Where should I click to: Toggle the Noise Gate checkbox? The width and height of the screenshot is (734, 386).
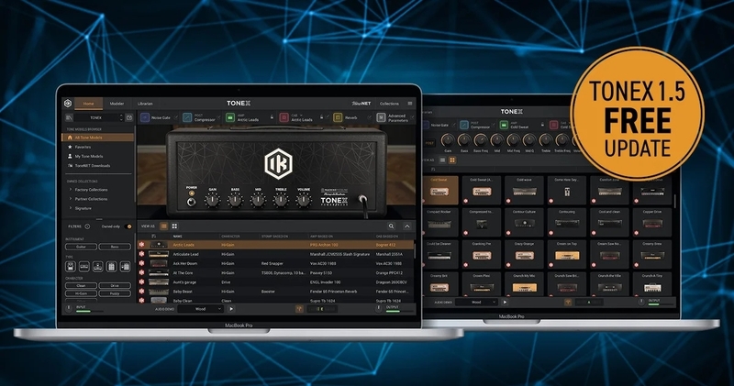(x=176, y=117)
